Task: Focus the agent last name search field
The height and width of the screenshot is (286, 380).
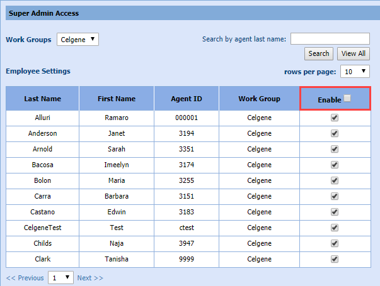Action: click(330, 39)
